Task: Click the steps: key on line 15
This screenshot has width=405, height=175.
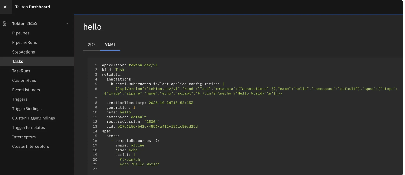Action: 113,136
